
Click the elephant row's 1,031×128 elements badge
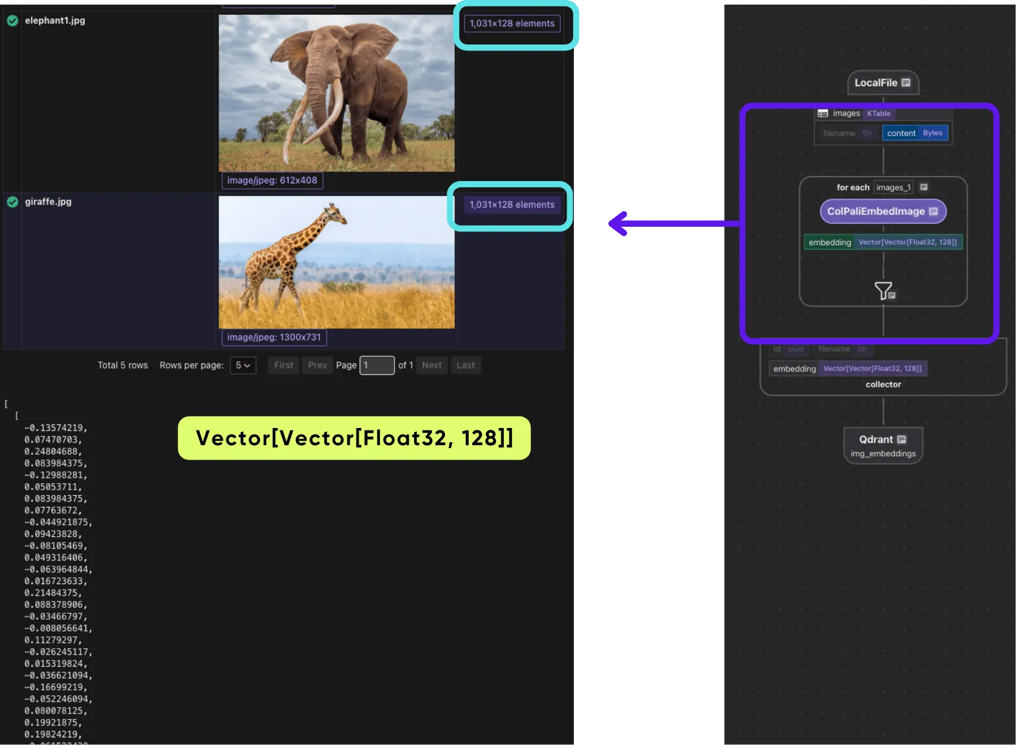coord(512,24)
